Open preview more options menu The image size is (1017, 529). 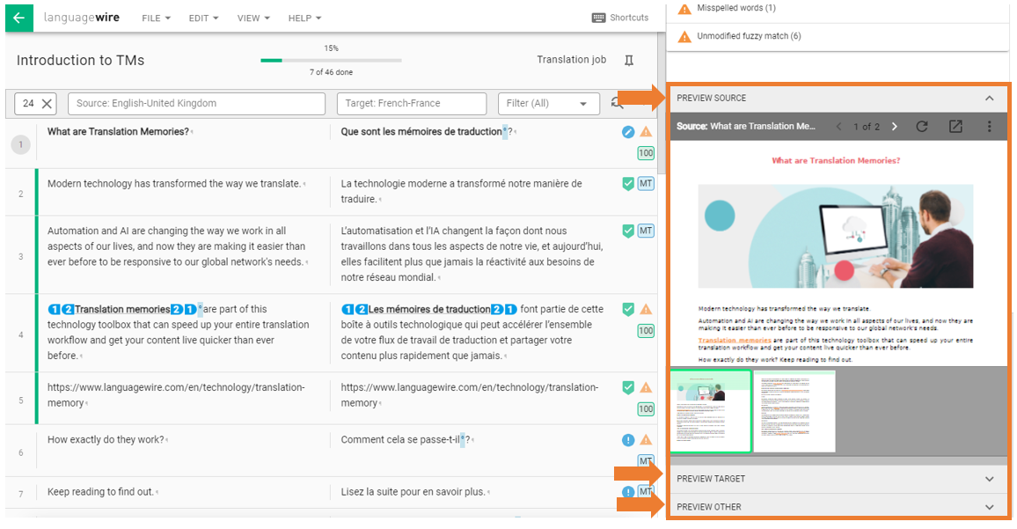pyautogui.click(x=989, y=127)
